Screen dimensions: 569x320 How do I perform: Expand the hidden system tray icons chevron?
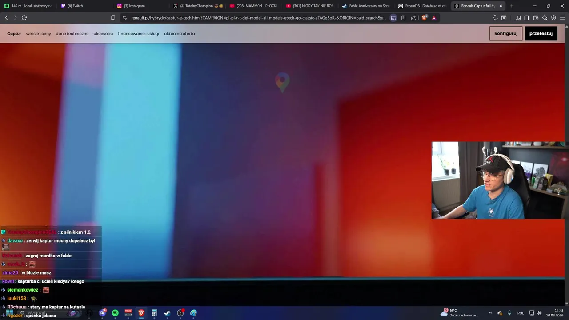pos(490,313)
